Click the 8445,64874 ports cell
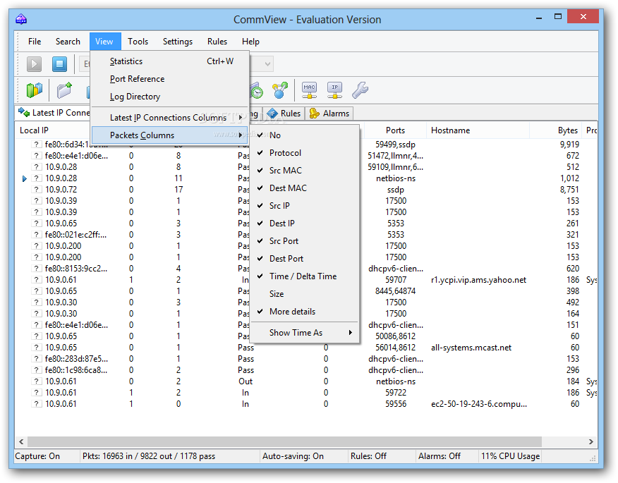This screenshot has height=483, width=618. click(x=395, y=291)
